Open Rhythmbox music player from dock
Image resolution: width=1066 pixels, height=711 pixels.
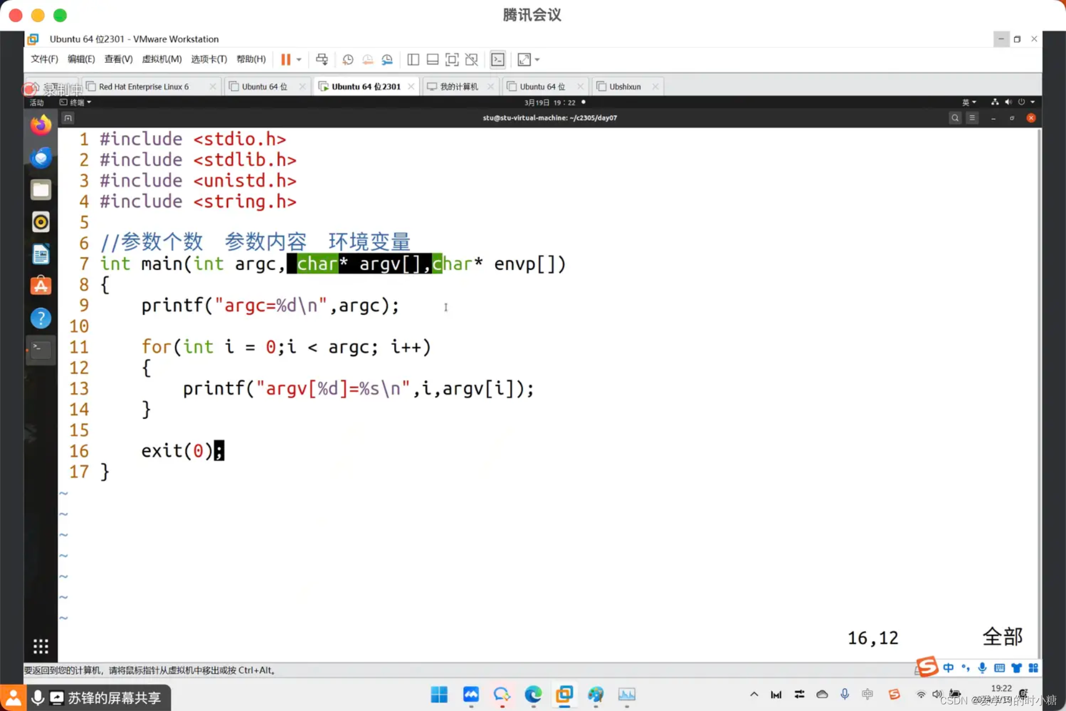(41, 222)
